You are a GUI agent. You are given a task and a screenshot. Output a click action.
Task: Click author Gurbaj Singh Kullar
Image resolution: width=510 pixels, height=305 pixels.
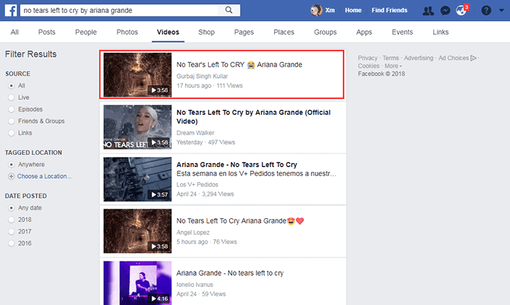(x=202, y=76)
